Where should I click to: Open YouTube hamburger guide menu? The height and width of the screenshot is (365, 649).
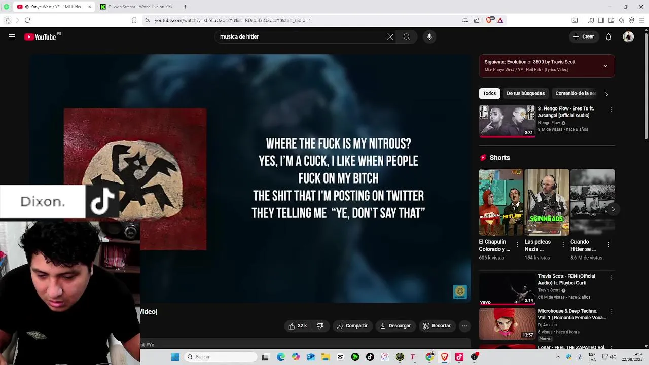(12, 36)
